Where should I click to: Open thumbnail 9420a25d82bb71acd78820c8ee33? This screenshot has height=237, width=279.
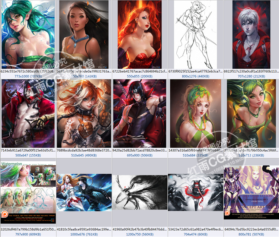[x=139, y=113]
